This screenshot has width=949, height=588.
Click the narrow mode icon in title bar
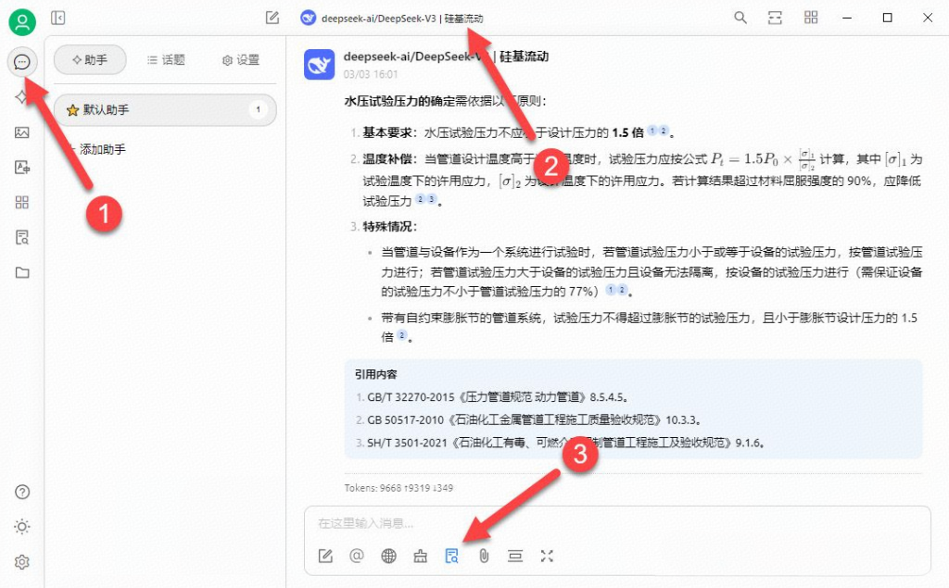(x=776, y=18)
